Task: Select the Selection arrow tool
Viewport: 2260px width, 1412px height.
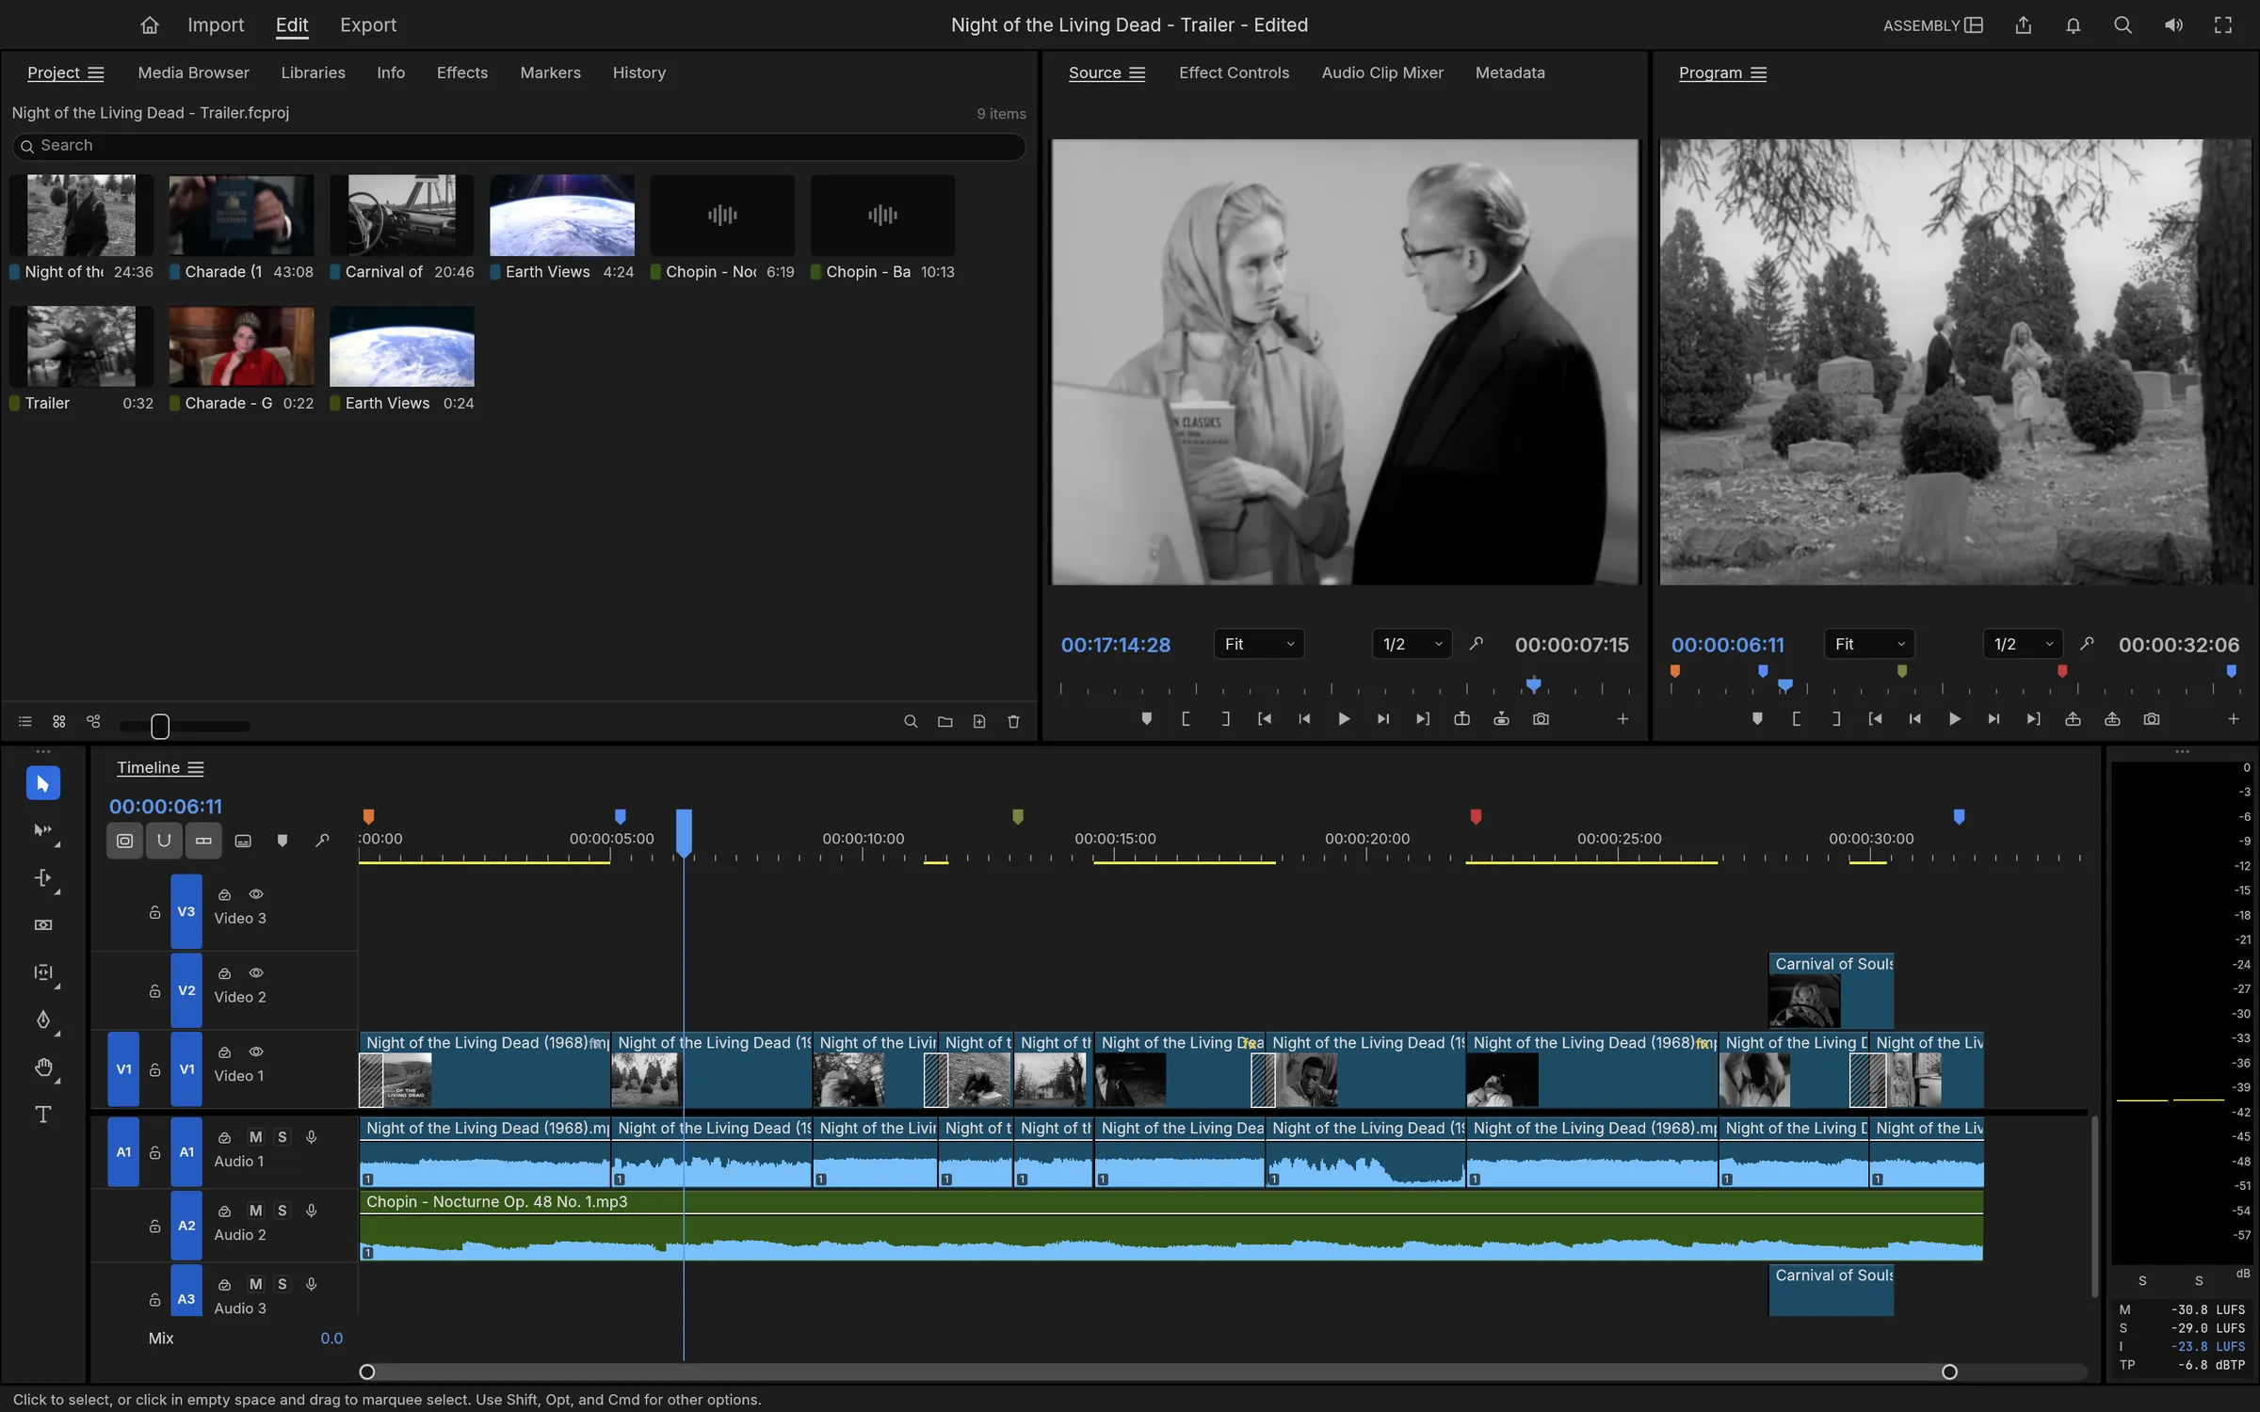Action: (42, 783)
